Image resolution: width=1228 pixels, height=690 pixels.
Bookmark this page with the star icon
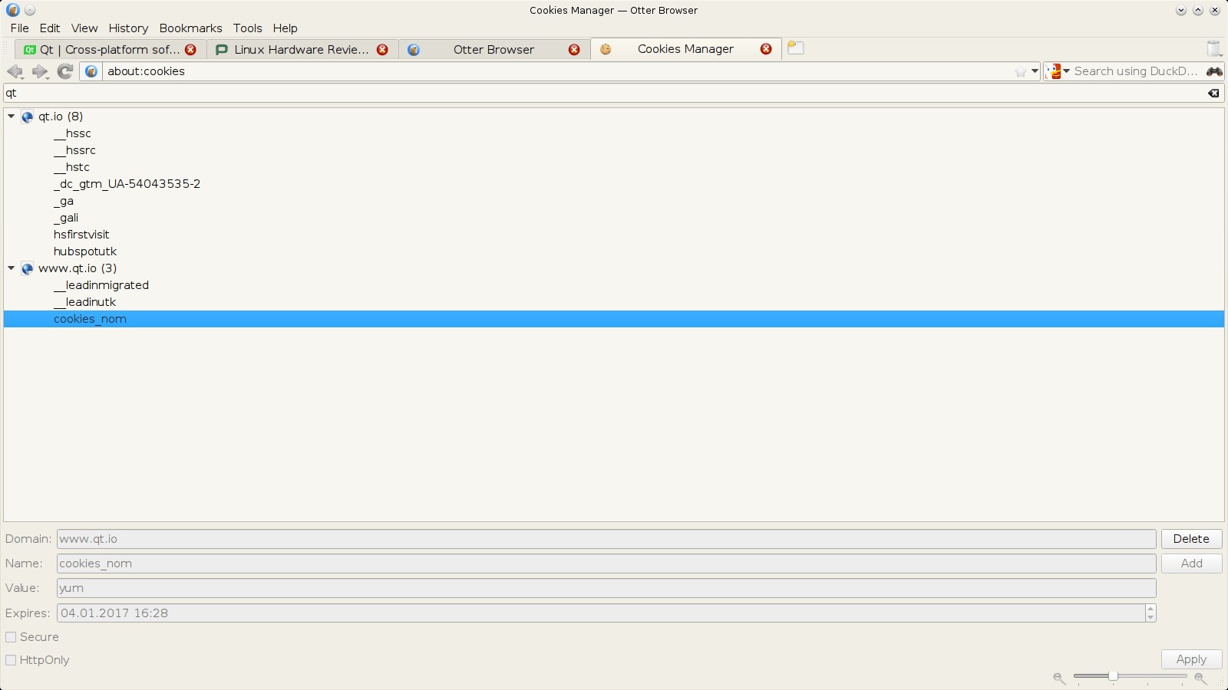1020,71
